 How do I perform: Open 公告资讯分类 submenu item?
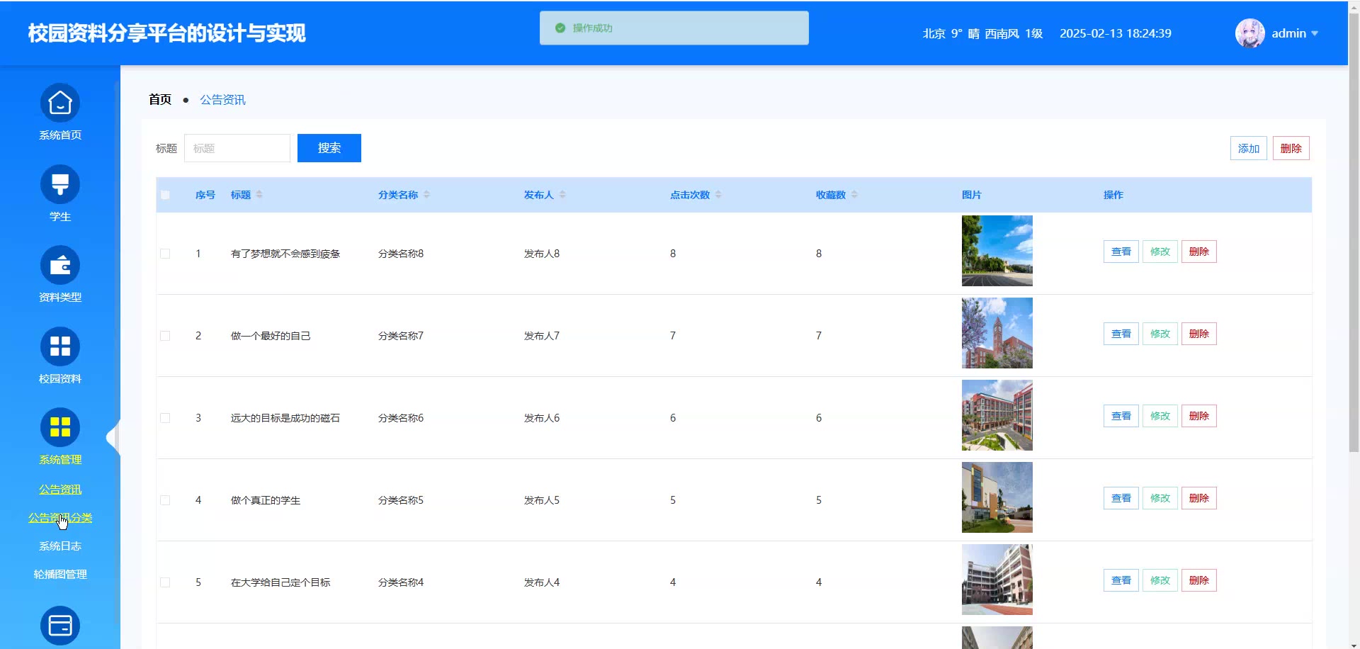[x=60, y=518]
